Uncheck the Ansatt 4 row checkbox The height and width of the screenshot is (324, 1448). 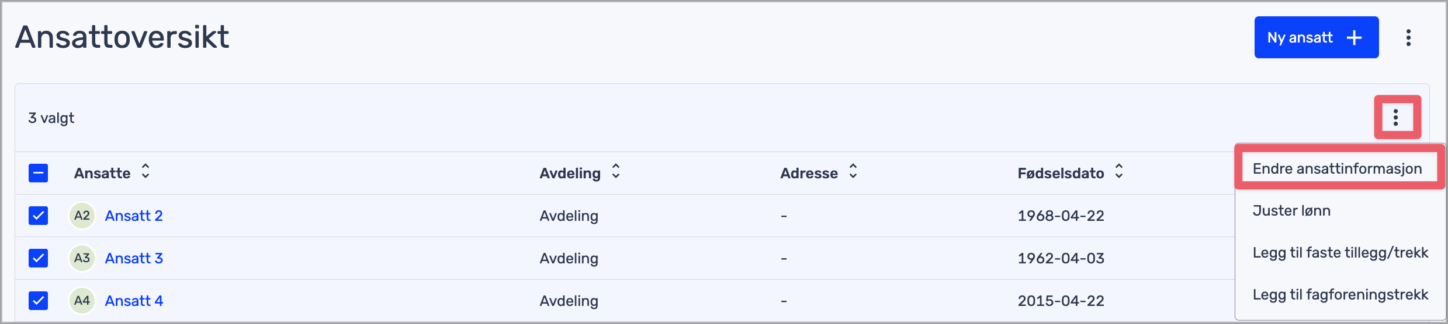(x=39, y=301)
